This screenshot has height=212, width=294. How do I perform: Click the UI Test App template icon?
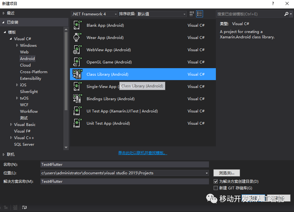[78, 111]
